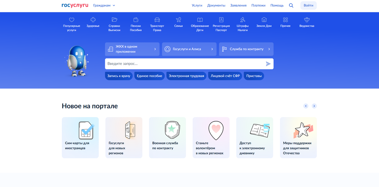Open Регистрация Паспорт ID icon
The image size is (379, 187).
[x=221, y=20]
